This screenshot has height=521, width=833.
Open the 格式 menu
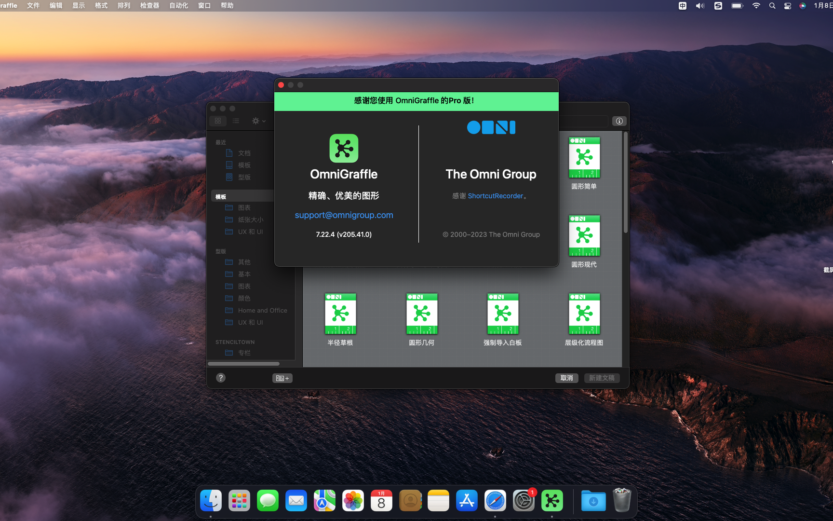(101, 6)
